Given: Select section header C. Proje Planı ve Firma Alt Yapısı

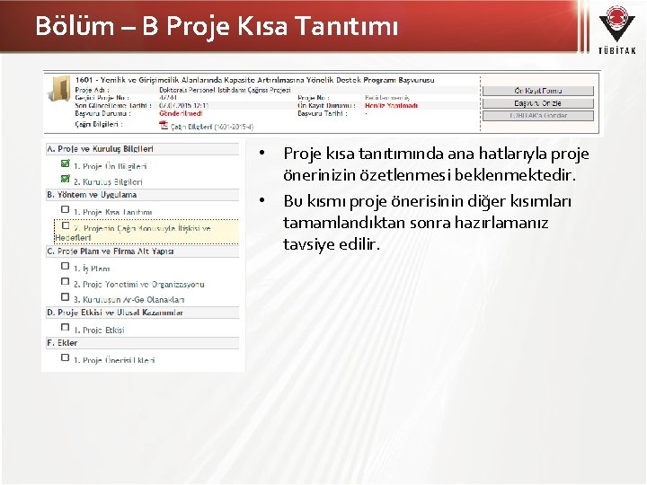Looking at the screenshot, I should pyautogui.click(x=142, y=251).
